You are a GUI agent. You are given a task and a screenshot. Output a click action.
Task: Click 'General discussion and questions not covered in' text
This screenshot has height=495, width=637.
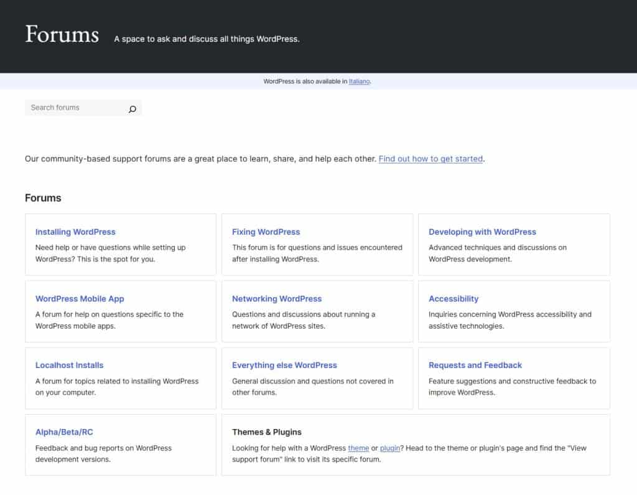coord(312,381)
